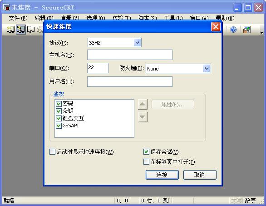Open the 帮助(H) menu
The width and height of the screenshot is (266, 206).
225,18
